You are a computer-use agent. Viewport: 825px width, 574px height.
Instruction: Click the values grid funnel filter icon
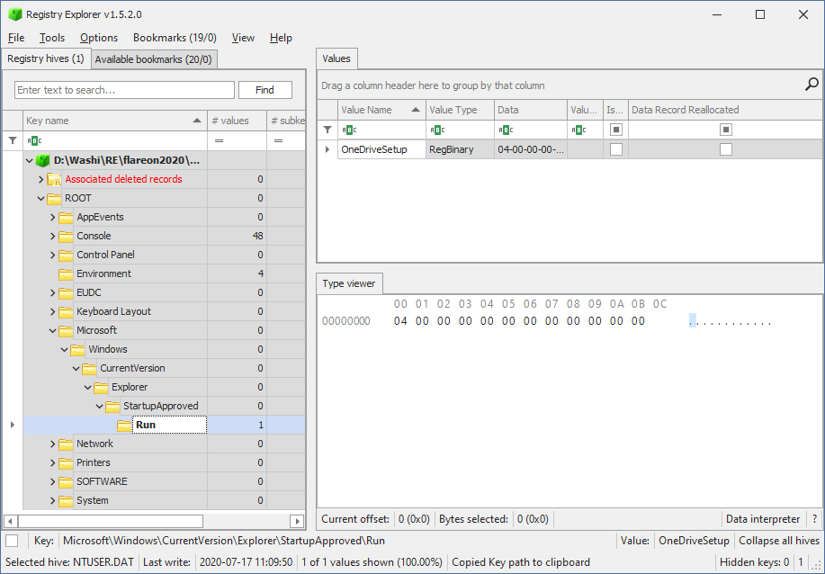(x=327, y=130)
